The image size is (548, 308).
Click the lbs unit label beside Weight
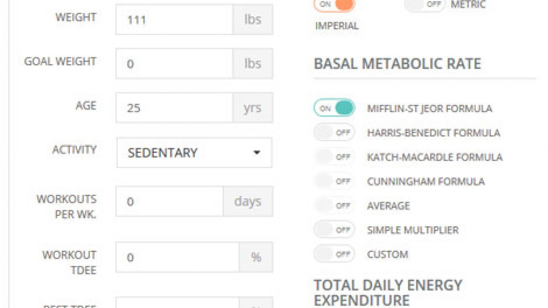[x=253, y=20]
